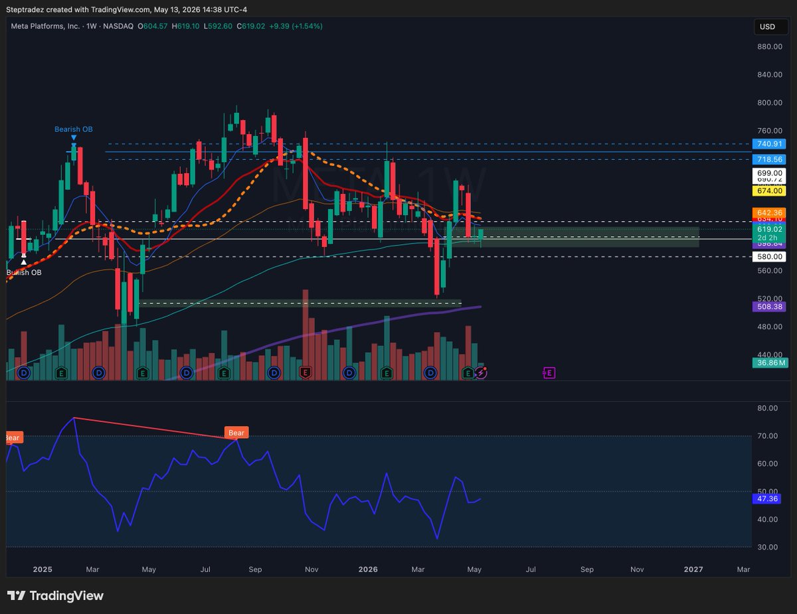Click the June 2025 dividend D marker

[187, 373]
